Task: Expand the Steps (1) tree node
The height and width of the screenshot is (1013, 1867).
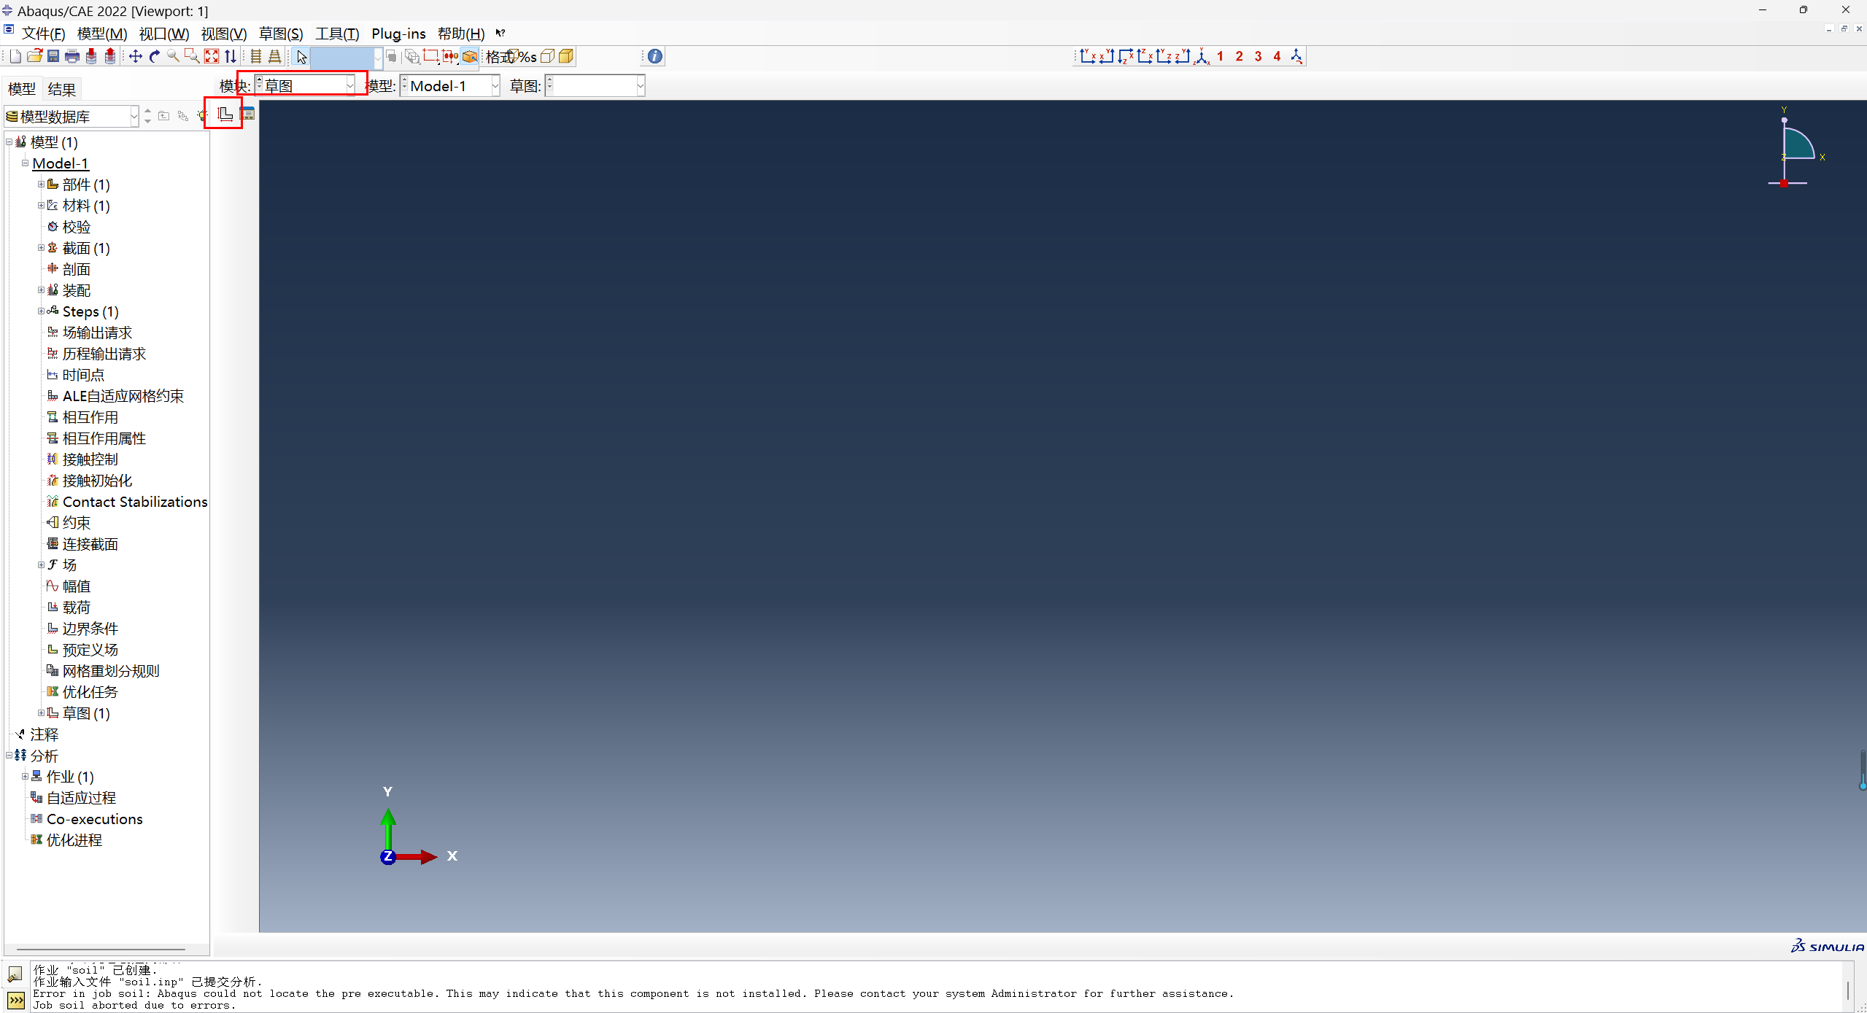Action: click(x=41, y=311)
